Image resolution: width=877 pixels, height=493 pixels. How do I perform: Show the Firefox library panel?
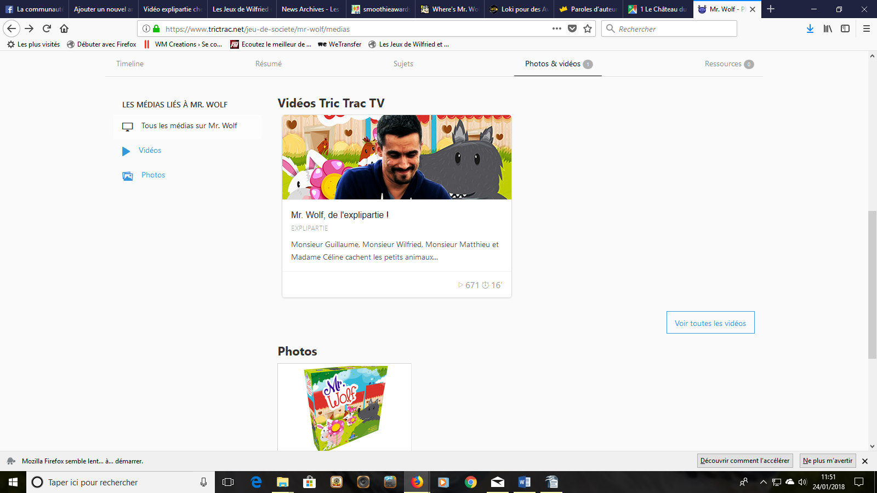(x=828, y=28)
